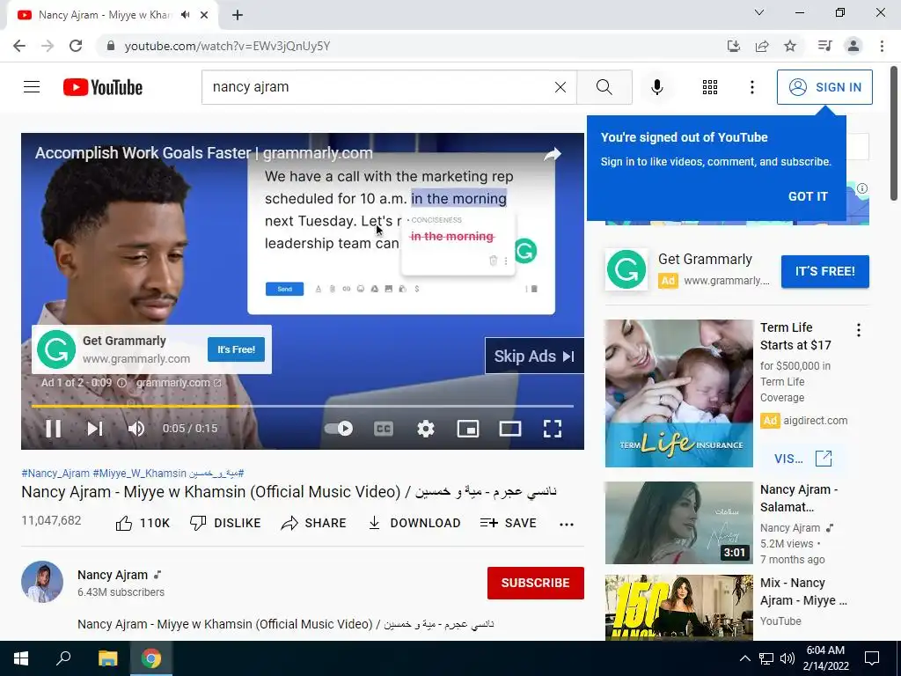This screenshot has width=901, height=676.
Task: Share this page icon in address bar
Action: point(762,46)
